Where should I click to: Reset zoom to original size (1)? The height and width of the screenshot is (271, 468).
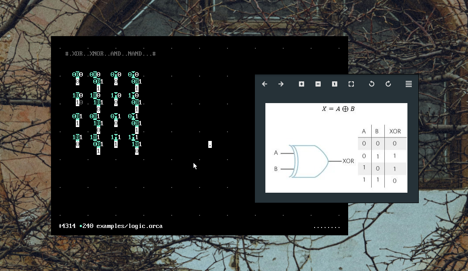(x=335, y=84)
